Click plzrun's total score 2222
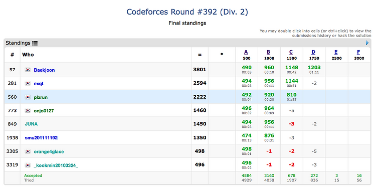Screen dimensions: 376x189 pyautogui.click(x=200, y=97)
